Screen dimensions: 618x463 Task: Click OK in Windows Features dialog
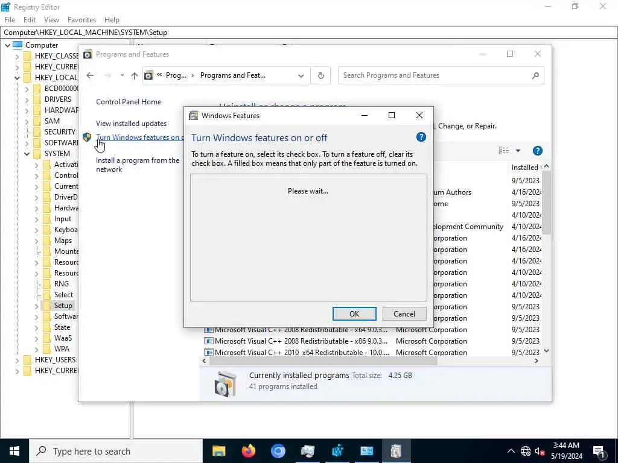[354, 313]
